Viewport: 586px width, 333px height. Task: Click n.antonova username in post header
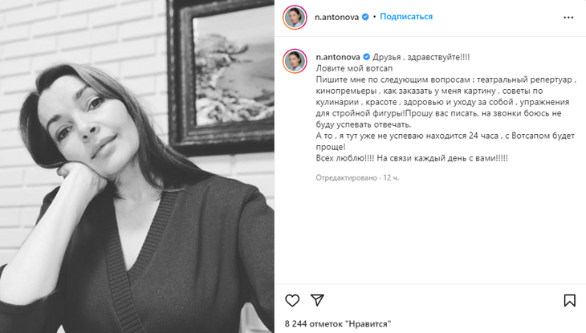pyautogui.click(x=336, y=17)
